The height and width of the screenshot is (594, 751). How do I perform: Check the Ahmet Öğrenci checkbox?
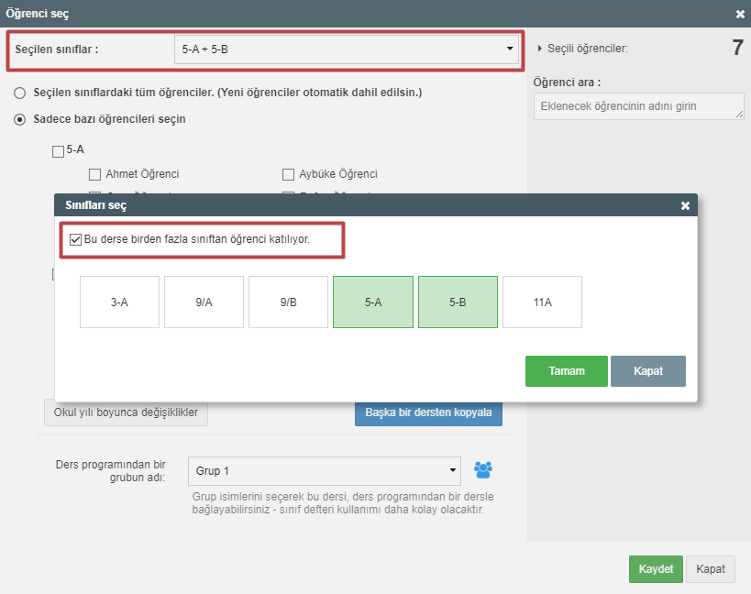[94, 174]
